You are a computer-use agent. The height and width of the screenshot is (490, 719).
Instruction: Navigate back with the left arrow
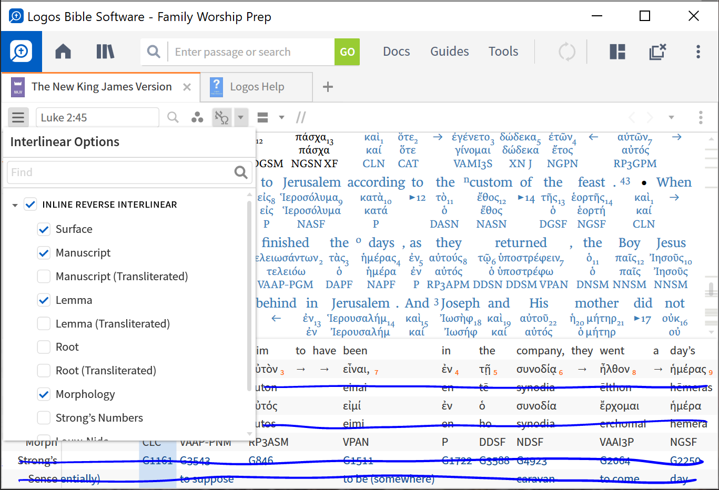(632, 117)
